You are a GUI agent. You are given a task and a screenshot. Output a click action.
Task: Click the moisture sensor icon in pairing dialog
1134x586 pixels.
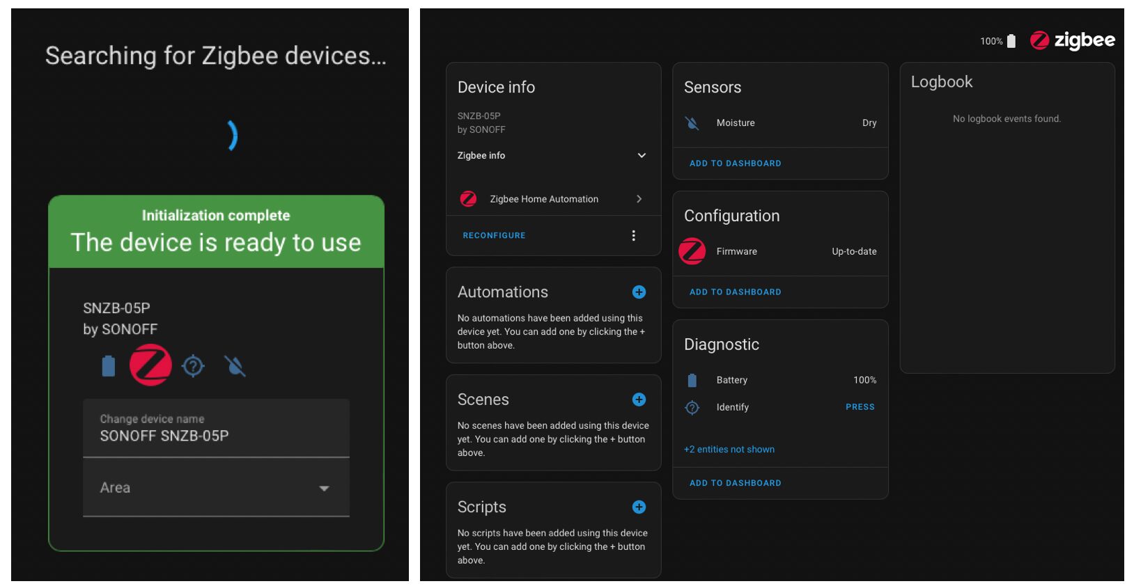coord(235,366)
